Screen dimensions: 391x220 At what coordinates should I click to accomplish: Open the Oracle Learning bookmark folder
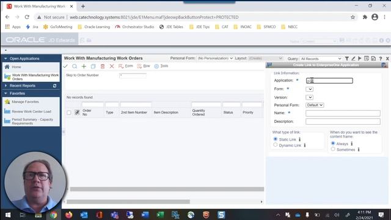93,27
